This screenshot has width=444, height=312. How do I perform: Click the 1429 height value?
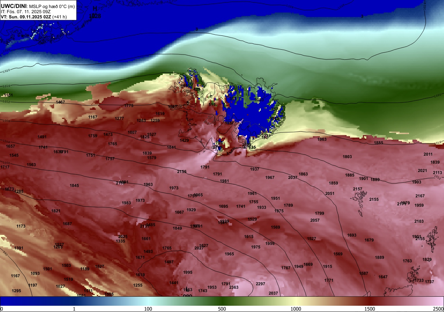coord(184,140)
